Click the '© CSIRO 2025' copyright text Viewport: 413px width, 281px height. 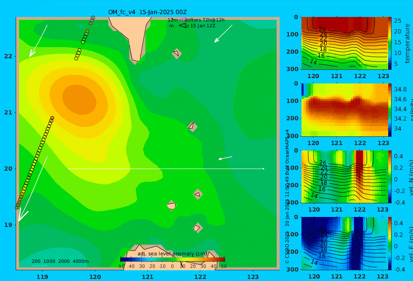pyautogui.click(x=287, y=248)
